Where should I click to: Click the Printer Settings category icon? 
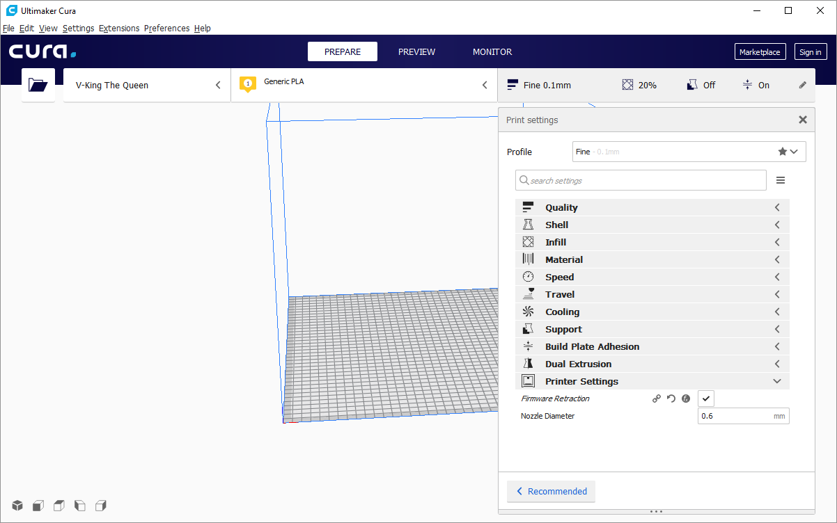[528, 381]
